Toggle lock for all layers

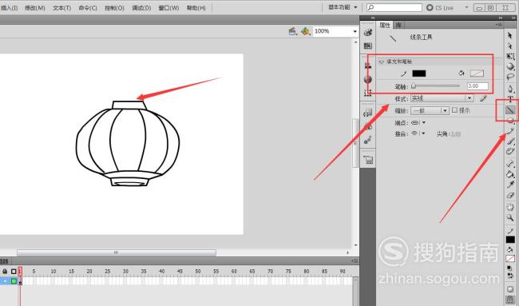pyautogui.click(x=5, y=271)
